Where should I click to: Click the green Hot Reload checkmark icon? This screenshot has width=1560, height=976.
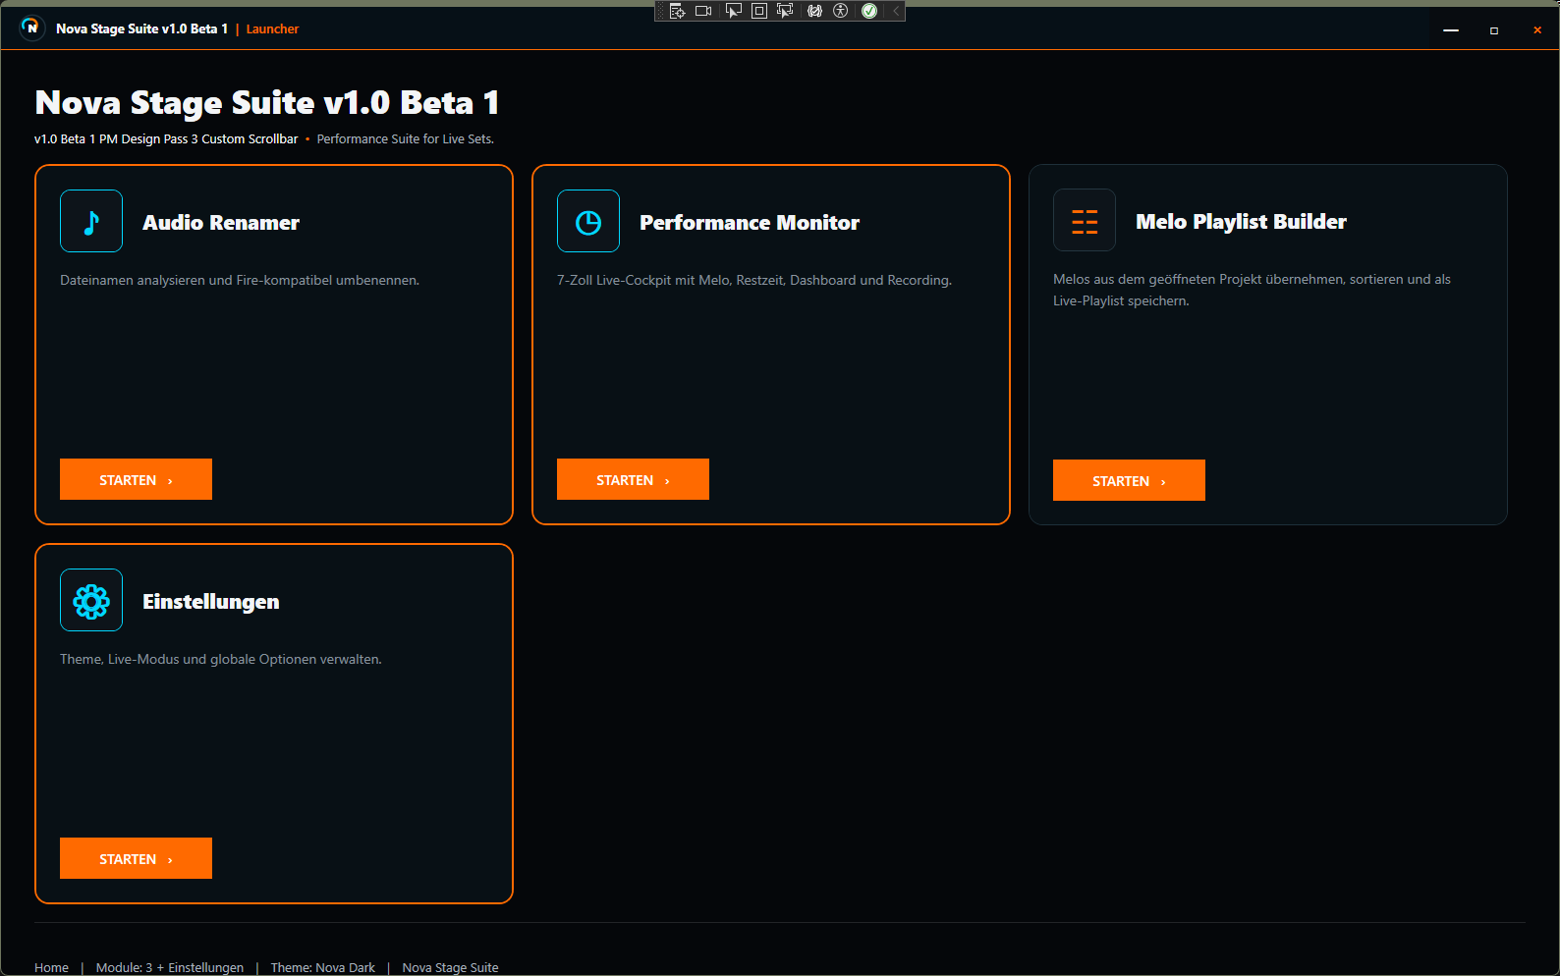[x=869, y=11]
